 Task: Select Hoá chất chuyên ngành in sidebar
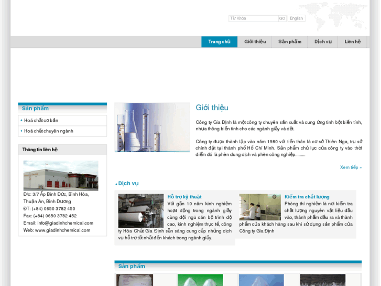[x=49, y=131]
